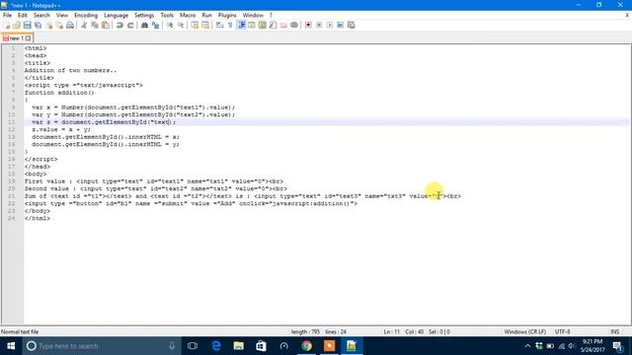
Task: Click the Save All toolbar icon
Action: (38, 25)
